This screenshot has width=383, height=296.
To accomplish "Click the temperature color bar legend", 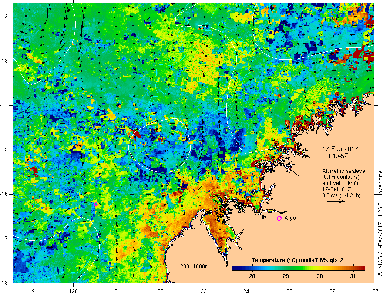I will click(298, 269).
